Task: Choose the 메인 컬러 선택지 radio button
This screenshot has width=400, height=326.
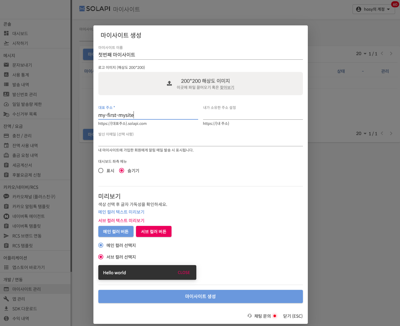Action: tap(101, 245)
